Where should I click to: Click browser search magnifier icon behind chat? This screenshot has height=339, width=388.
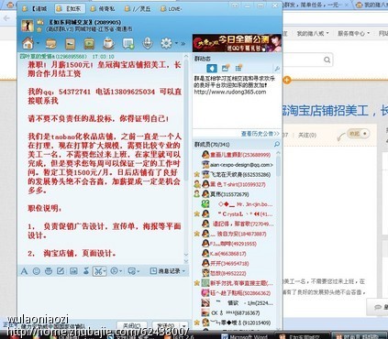[x=327, y=60]
